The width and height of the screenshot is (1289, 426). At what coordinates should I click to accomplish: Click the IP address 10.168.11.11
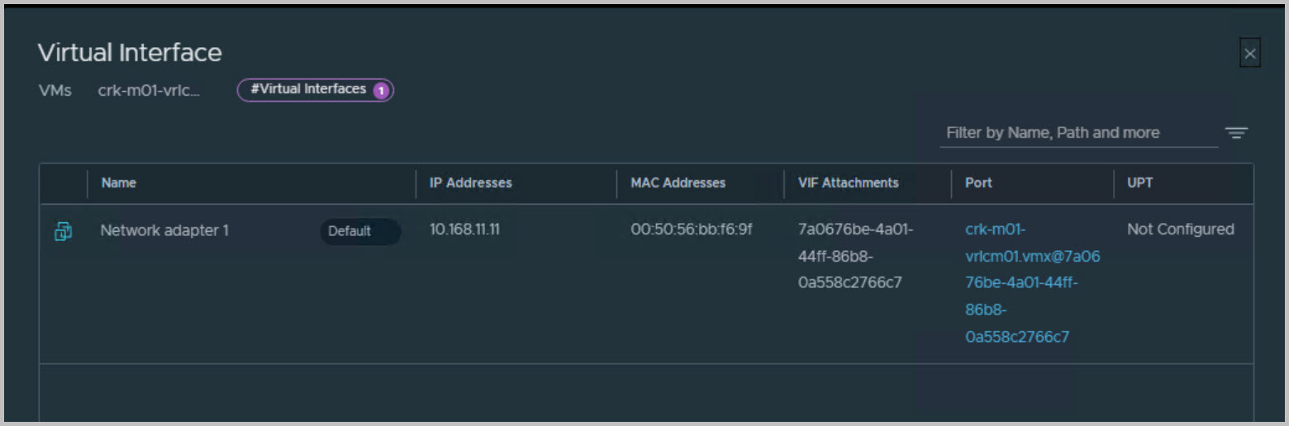[x=464, y=229]
